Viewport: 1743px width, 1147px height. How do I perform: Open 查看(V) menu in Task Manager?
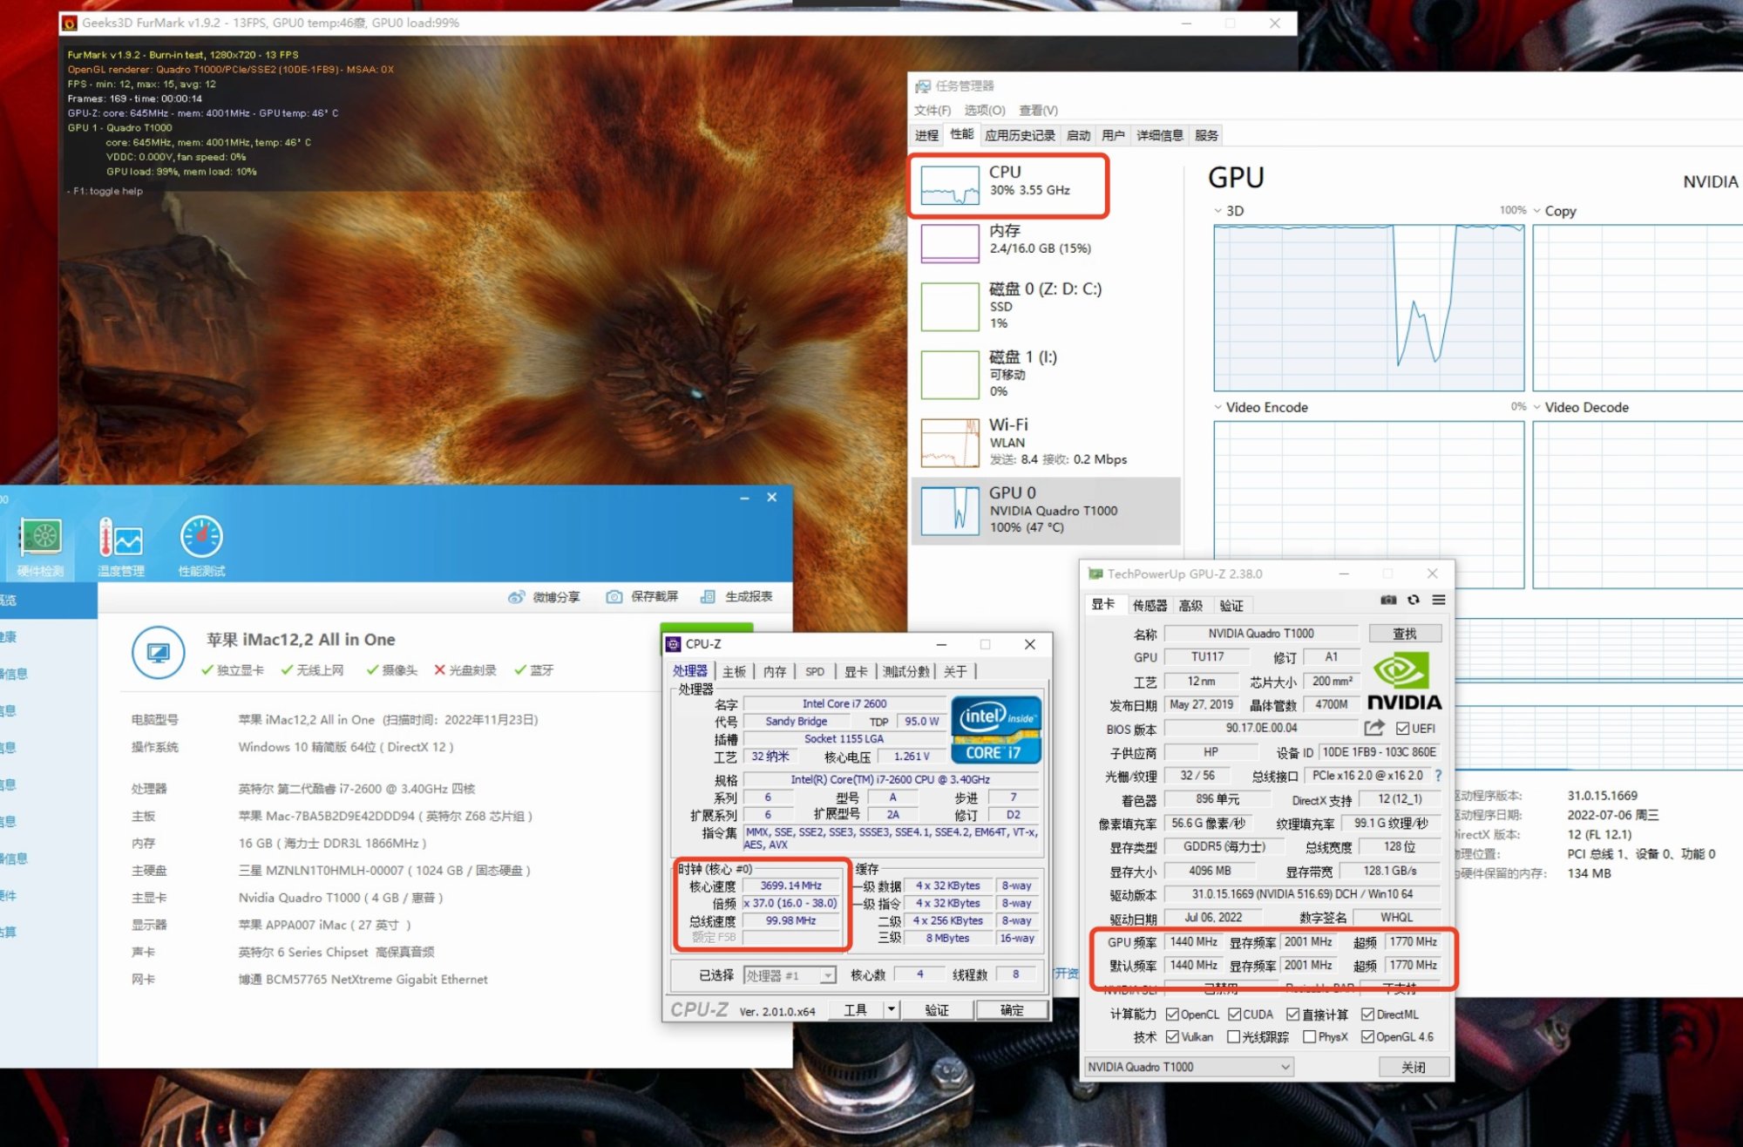click(1039, 110)
